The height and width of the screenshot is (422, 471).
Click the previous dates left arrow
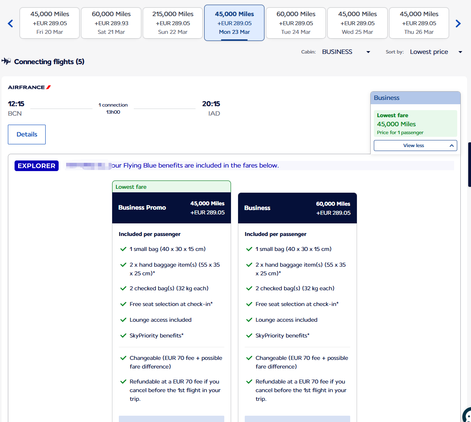(11, 24)
